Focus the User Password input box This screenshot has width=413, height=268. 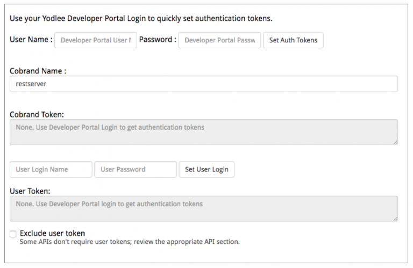[136, 169]
